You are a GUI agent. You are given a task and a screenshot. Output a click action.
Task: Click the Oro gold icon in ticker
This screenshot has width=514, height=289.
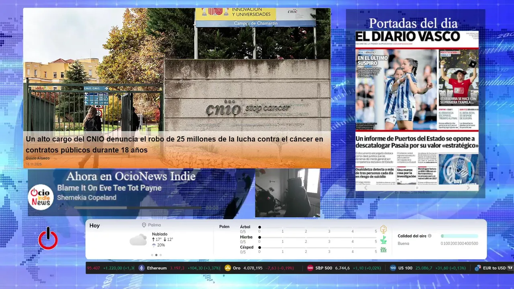click(228, 268)
